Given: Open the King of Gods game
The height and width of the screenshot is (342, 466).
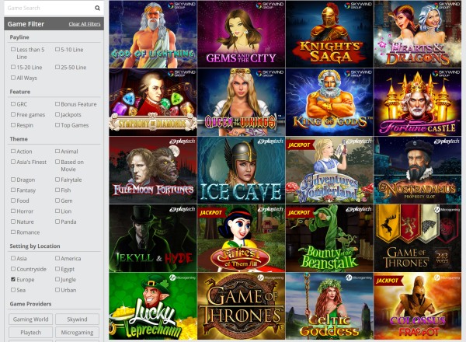Looking at the screenshot, I should tap(329, 102).
